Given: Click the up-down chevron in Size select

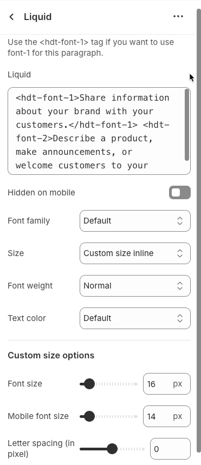Looking at the screenshot, I should [x=180, y=253].
